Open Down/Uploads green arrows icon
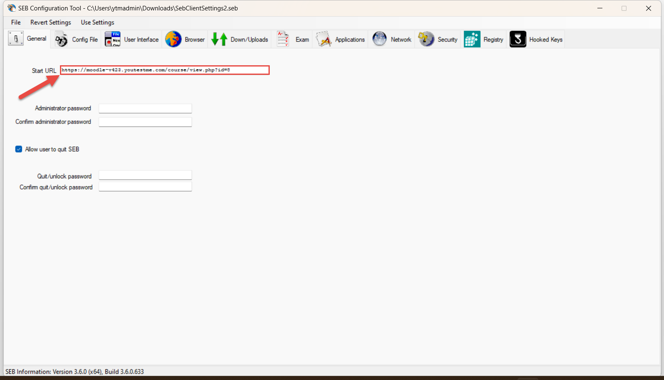Screen dimensions: 664x380 (x=219, y=39)
